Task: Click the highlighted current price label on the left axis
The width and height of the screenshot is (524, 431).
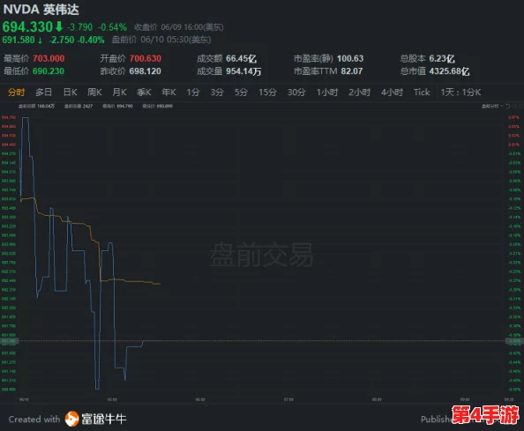Action: click(9, 341)
